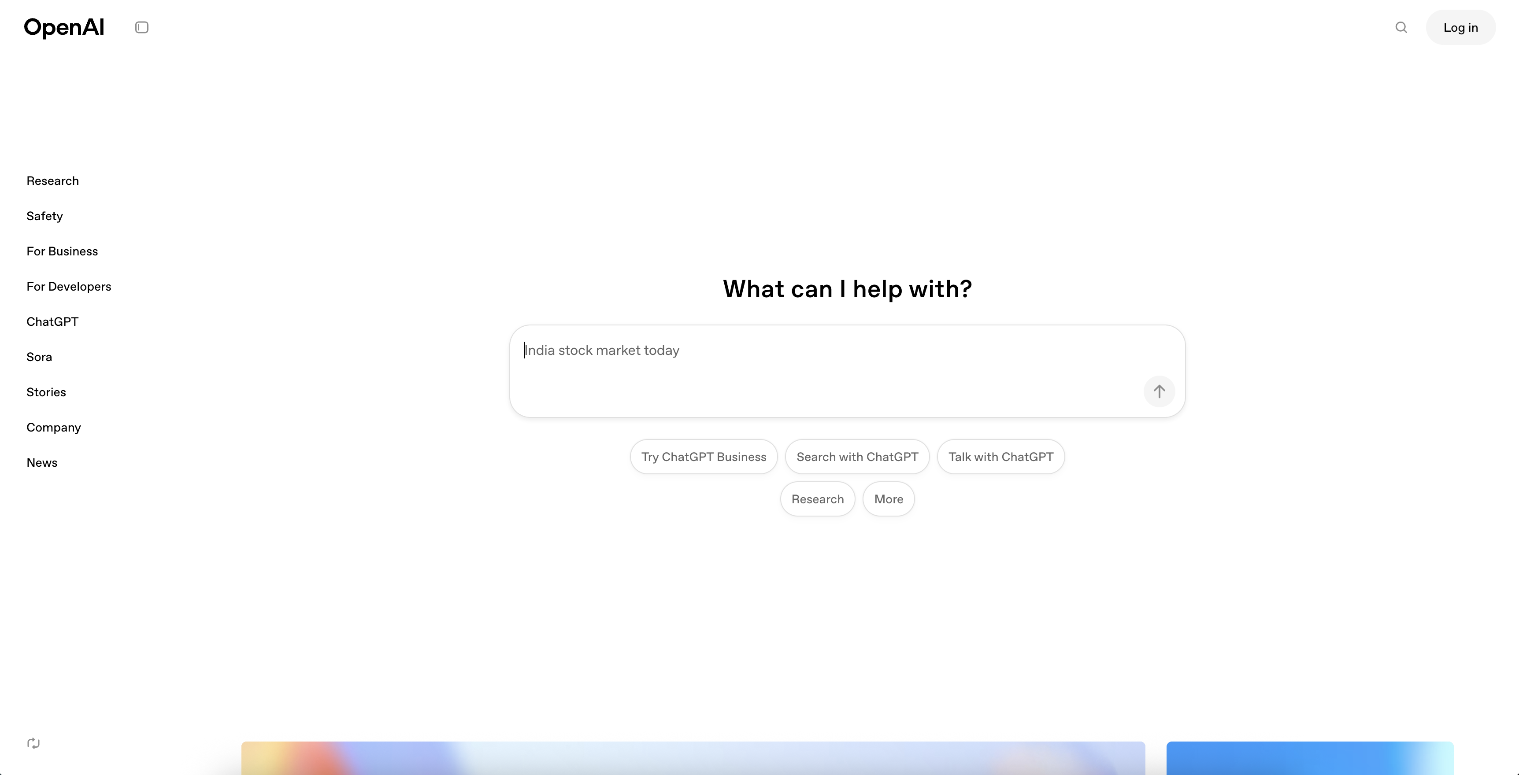Click the Log in button
The width and height of the screenshot is (1519, 775).
tap(1460, 28)
